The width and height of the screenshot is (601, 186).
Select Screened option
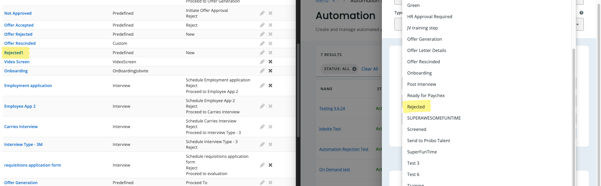coord(417,129)
